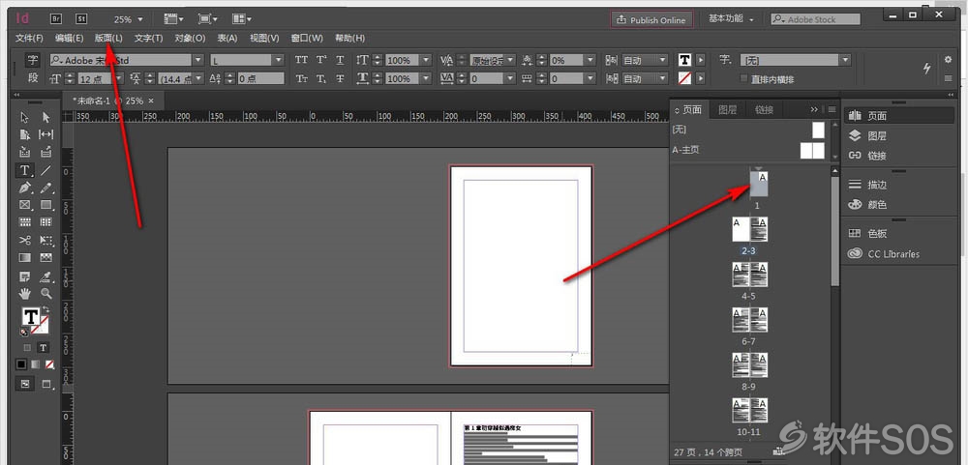Select the Gradient Feather tool
Screen dimensions: 968x465
coord(46,257)
